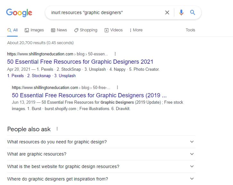This screenshot has height=185, width=233.
Task: Go to the Videos tab
Action: (114, 30)
